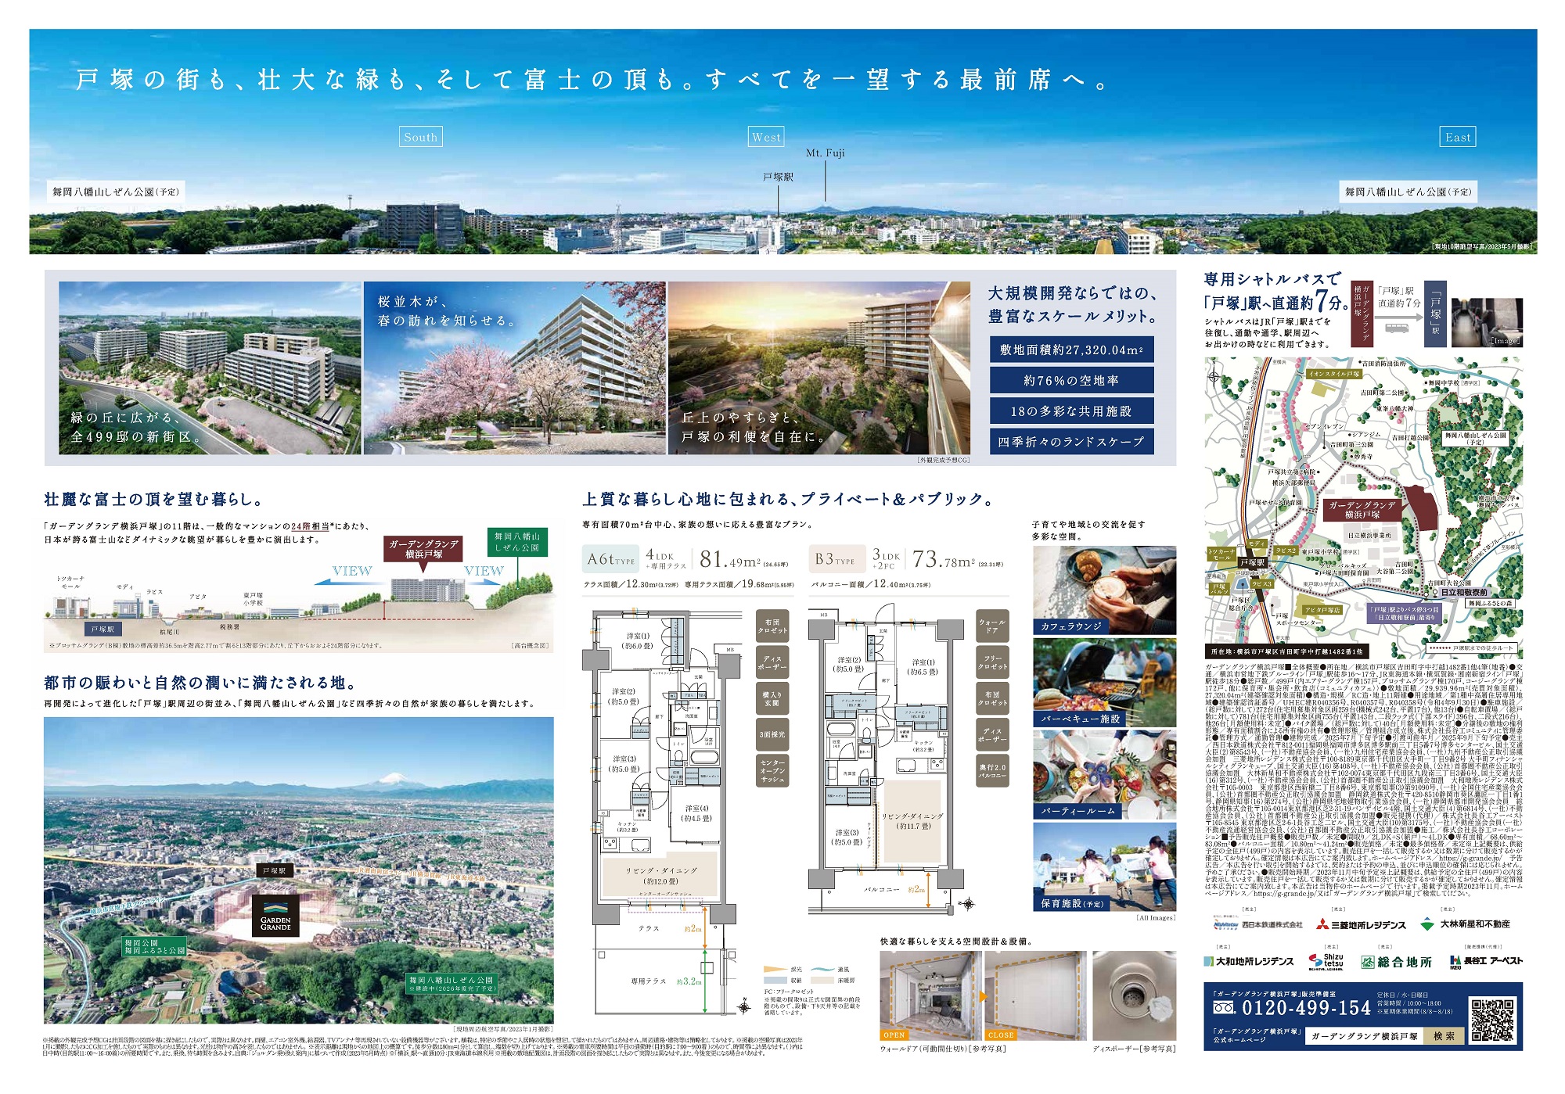
Task: Select the West direction label on the panorama
Action: click(x=766, y=137)
